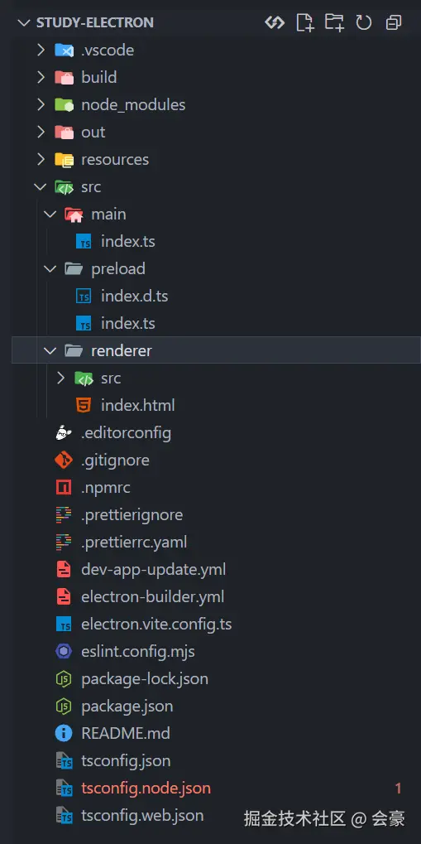This screenshot has width=421, height=844.
Task: Open tsconfig.node.json marked with an error
Action: (x=146, y=788)
